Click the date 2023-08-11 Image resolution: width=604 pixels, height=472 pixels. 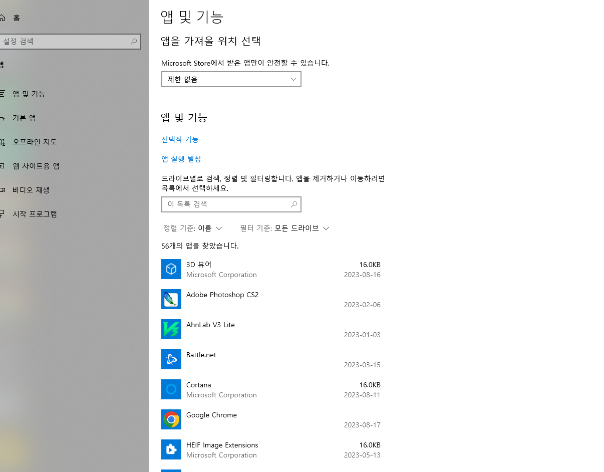point(362,395)
